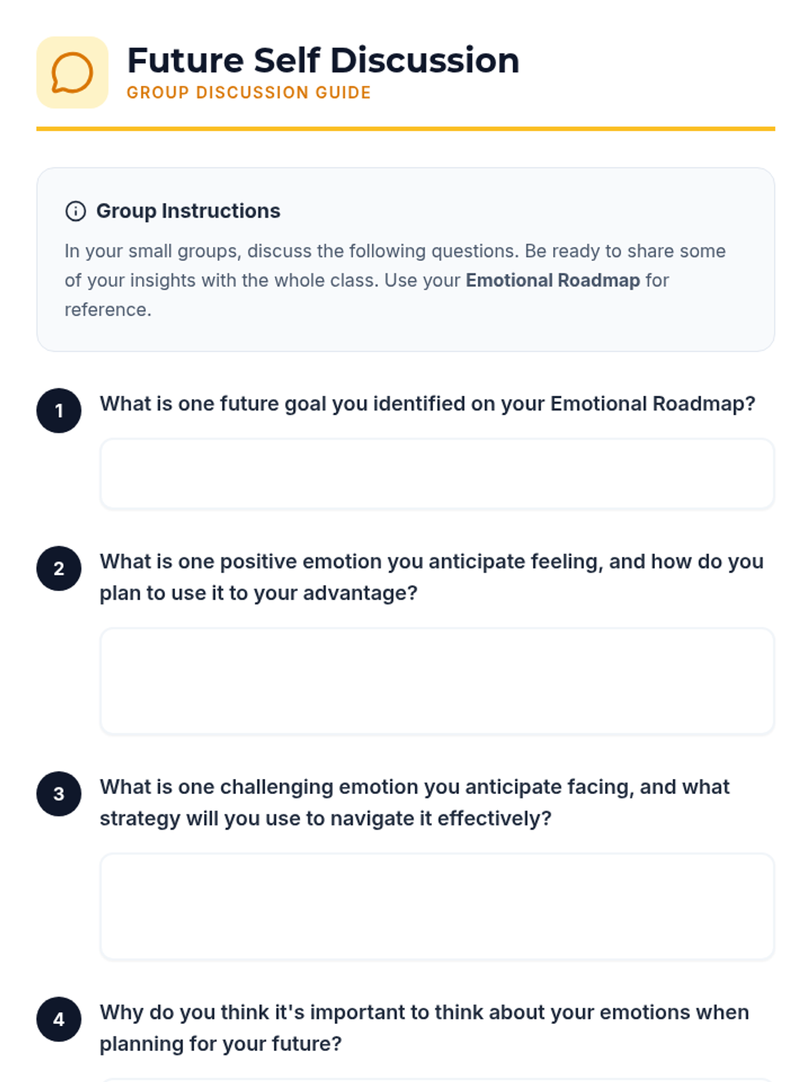Select the Group Instructions heading
The height and width of the screenshot is (1082, 811).
188,211
